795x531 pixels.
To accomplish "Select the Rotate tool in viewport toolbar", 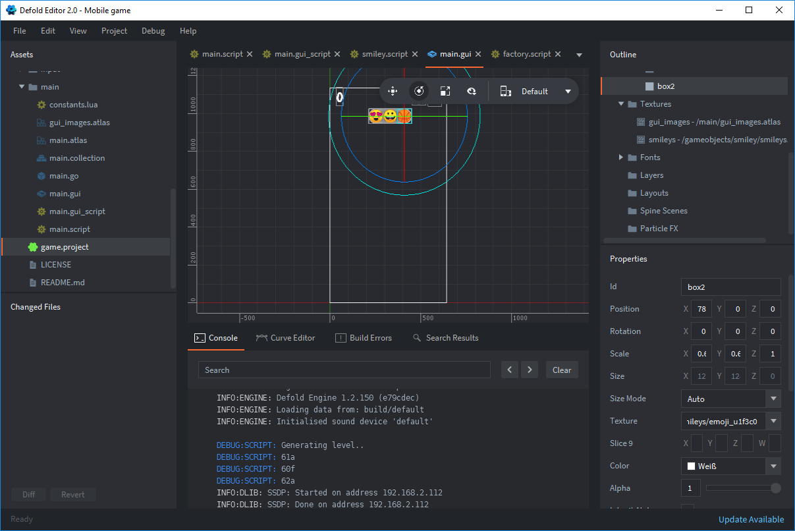I will [x=419, y=92].
